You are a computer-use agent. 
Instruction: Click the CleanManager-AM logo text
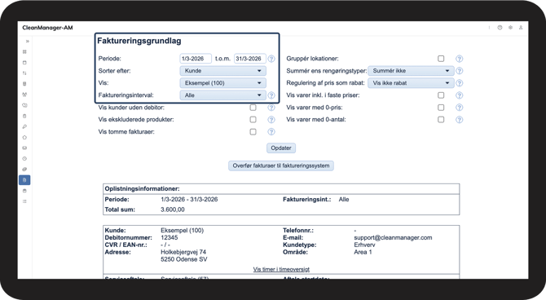point(47,28)
